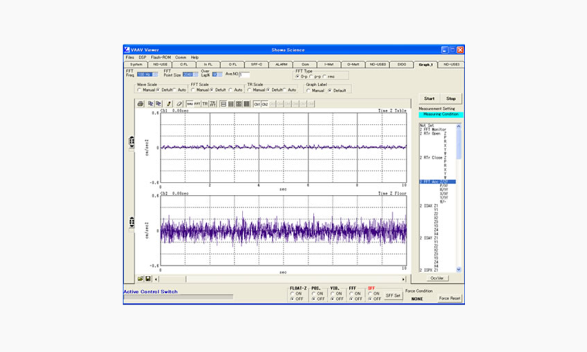
Task: Open the Flash-ROM menu
Action: point(160,57)
